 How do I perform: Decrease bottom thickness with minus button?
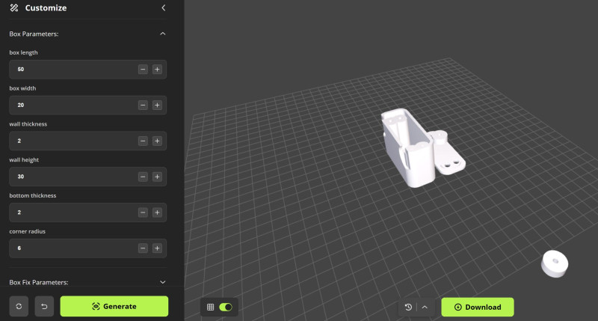(x=143, y=213)
